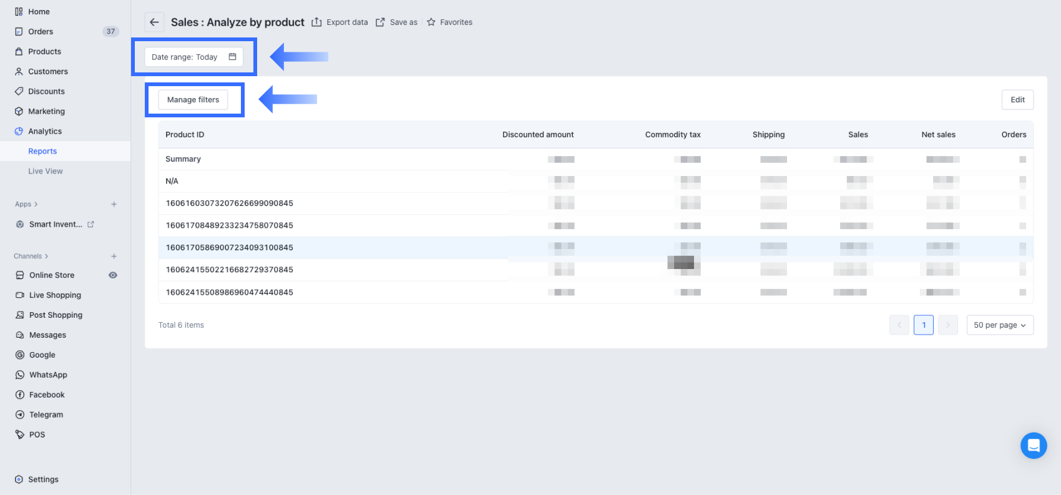Click the Analytics chart icon
This screenshot has height=495, width=1061.
pos(19,131)
